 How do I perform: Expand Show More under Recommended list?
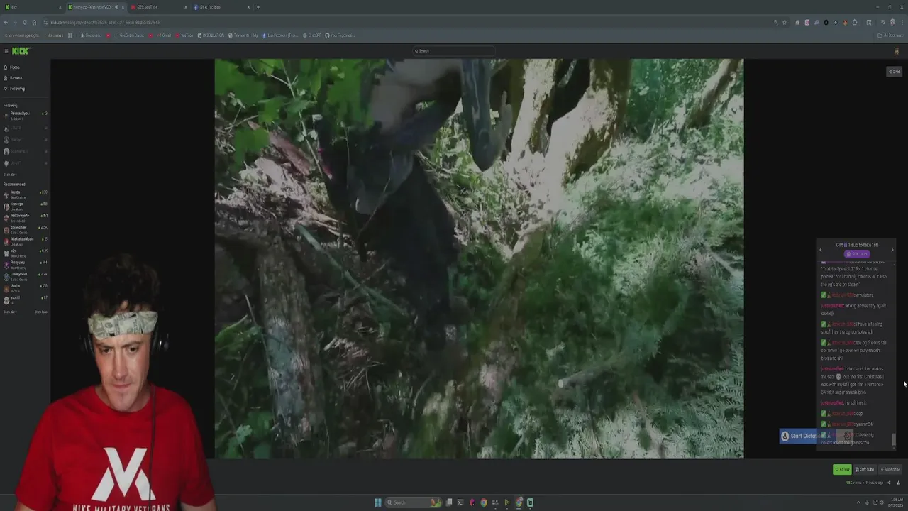pyautogui.click(x=10, y=312)
